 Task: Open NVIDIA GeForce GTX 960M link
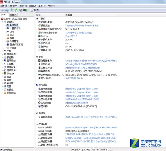[x=82, y=99]
